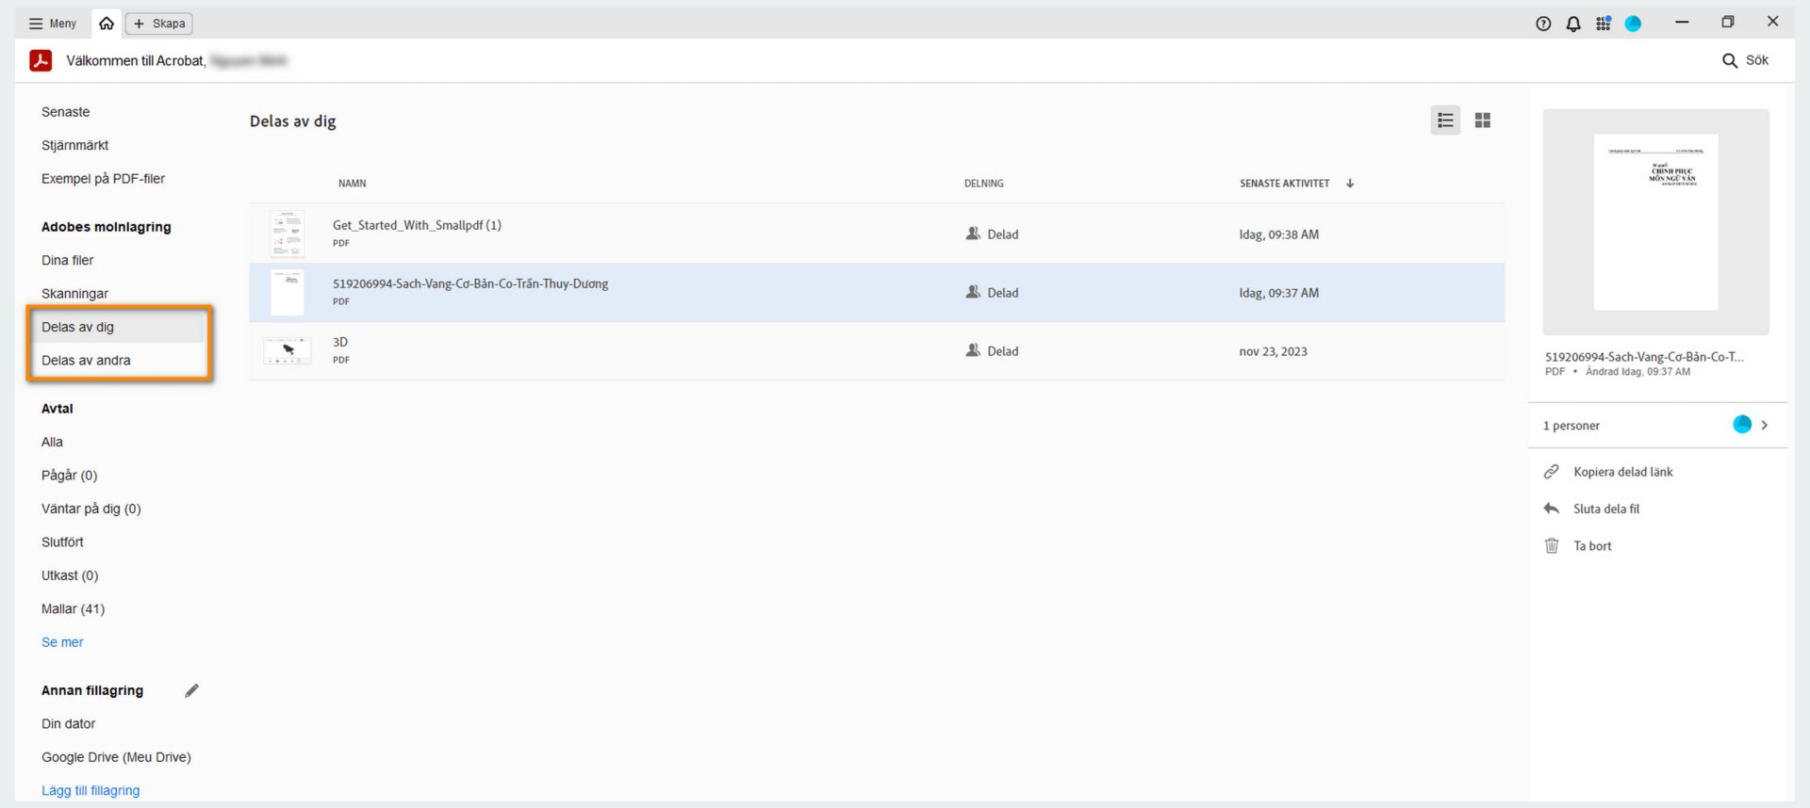Open the notifications bell icon

click(x=1573, y=24)
